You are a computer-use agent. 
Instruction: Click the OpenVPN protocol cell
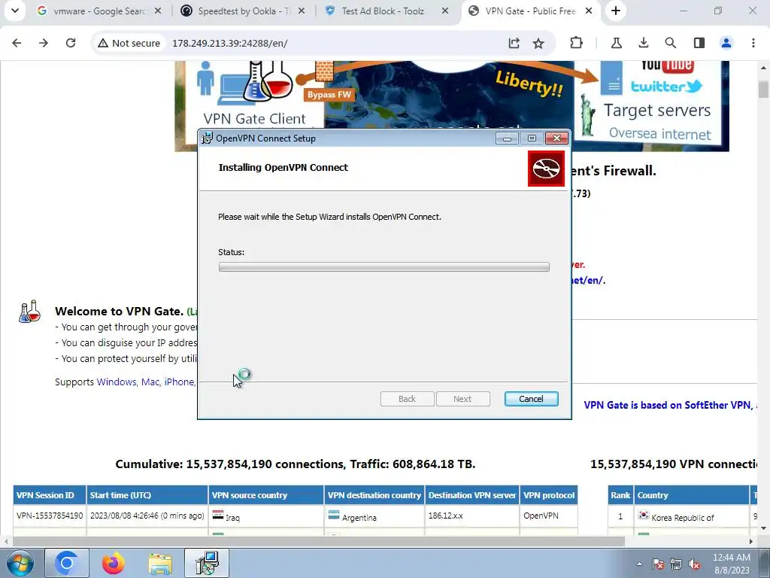click(x=549, y=516)
